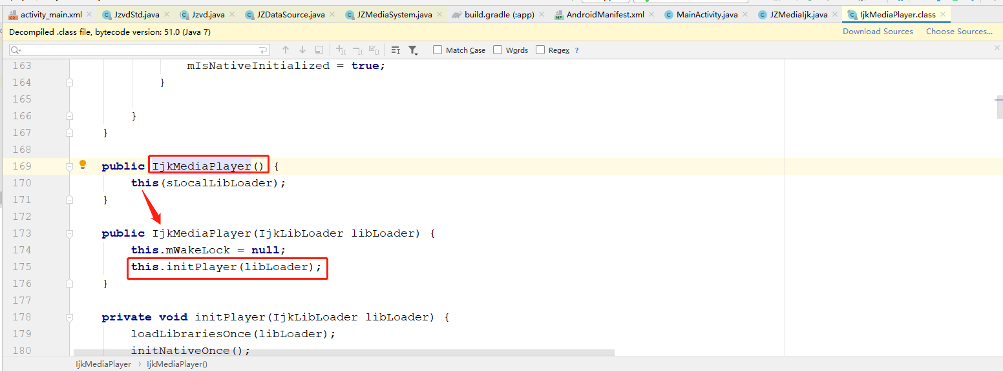1003x372 pixels.
Task: Collapse the fold marker at line 171
Action: (x=69, y=200)
